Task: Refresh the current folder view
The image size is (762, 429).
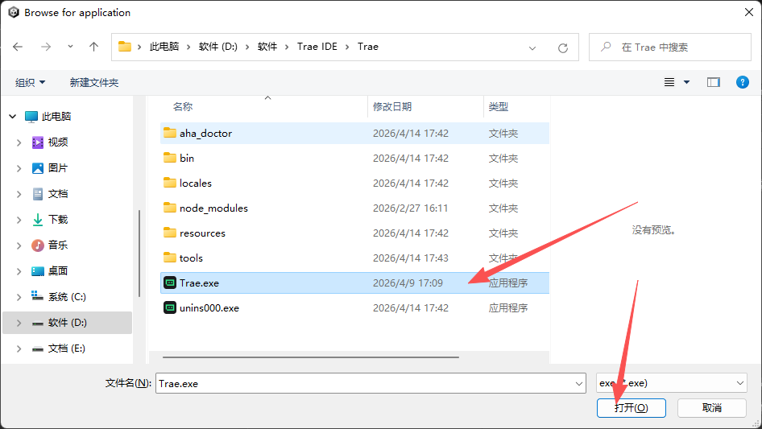Action: pyautogui.click(x=563, y=47)
